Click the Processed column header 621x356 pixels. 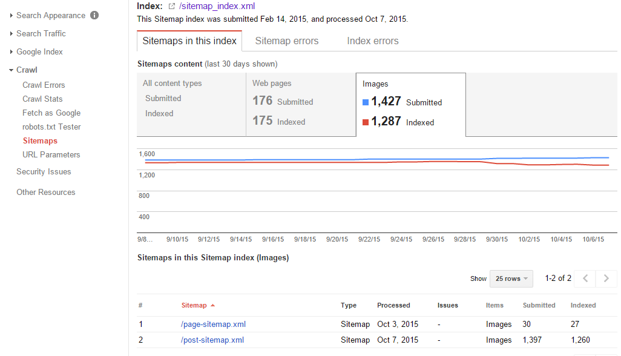point(393,305)
